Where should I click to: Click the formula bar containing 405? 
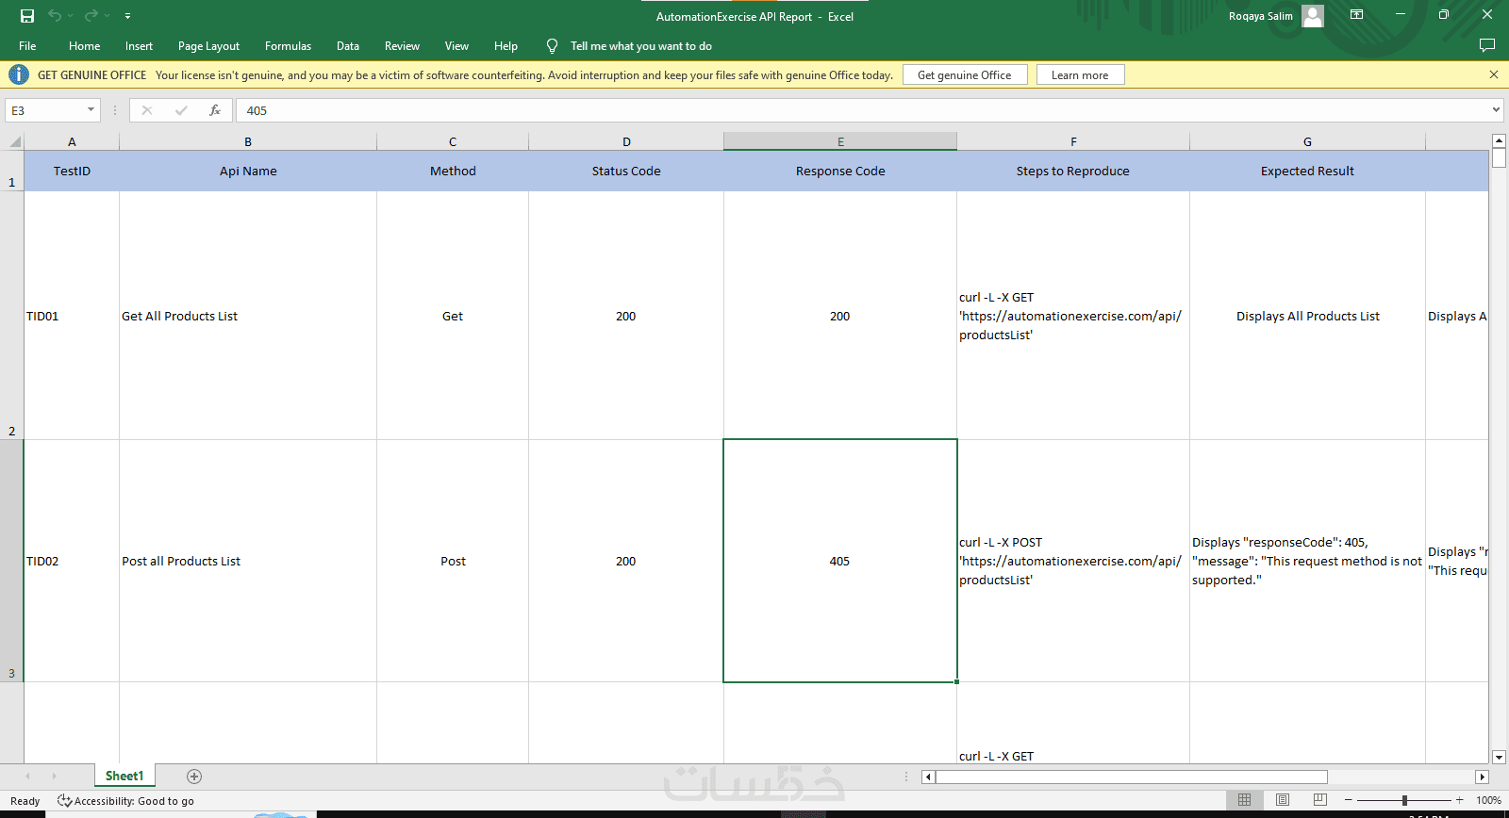[x=862, y=110]
